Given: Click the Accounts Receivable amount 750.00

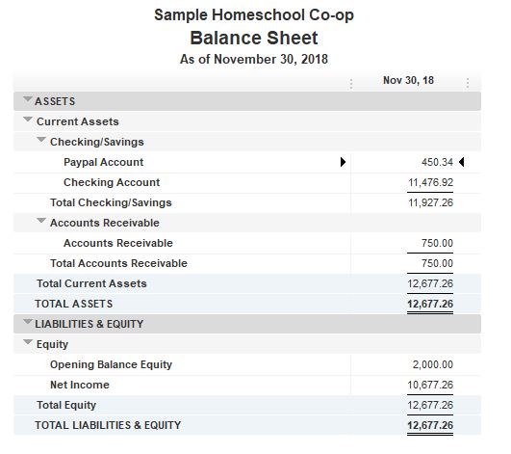Looking at the screenshot, I should point(437,243).
